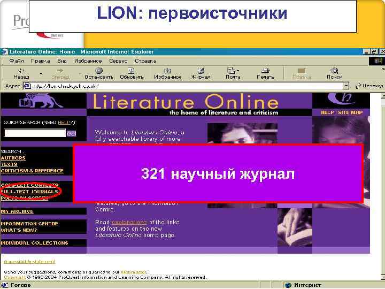This screenshot has height=289, width=385.
Task: Open MY ARCHIVE link
Action: (x=17, y=211)
